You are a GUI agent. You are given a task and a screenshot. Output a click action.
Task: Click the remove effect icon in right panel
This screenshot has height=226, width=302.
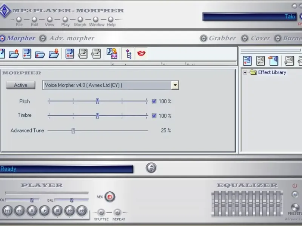click(x=260, y=61)
